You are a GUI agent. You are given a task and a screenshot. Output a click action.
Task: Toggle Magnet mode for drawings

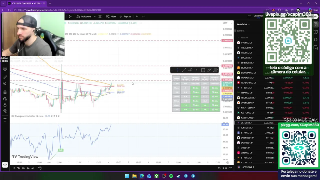point(5,92)
